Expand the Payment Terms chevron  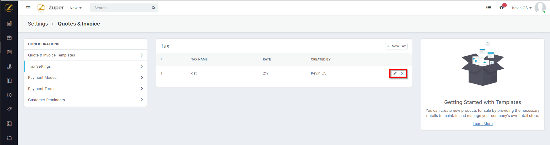coord(142,89)
